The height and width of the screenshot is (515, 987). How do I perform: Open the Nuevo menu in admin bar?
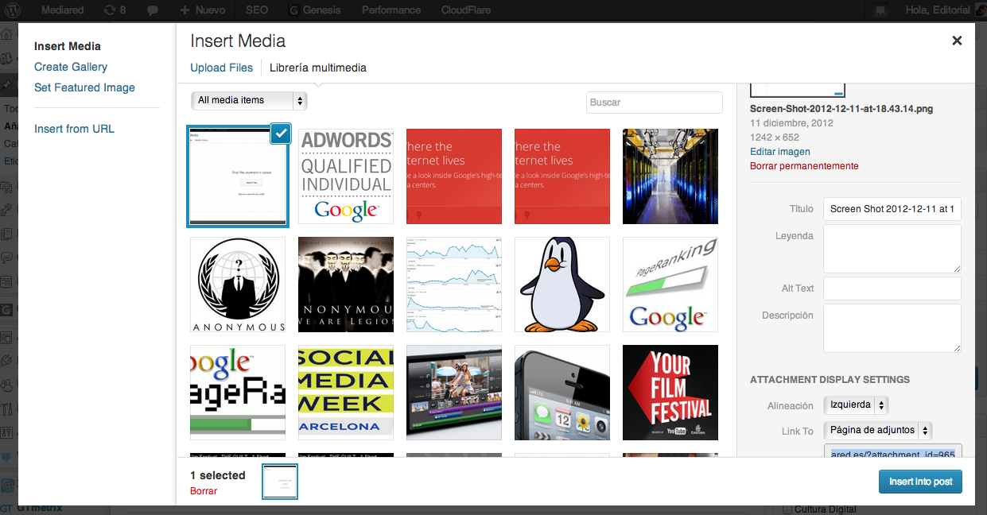tap(202, 10)
